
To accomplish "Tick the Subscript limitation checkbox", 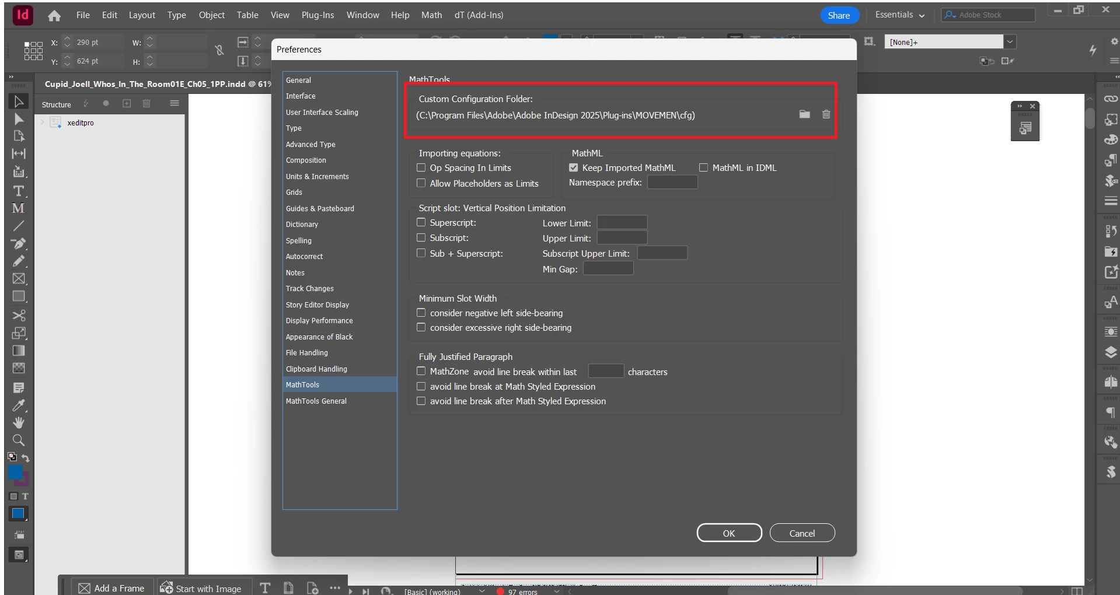I will click(421, 237).
